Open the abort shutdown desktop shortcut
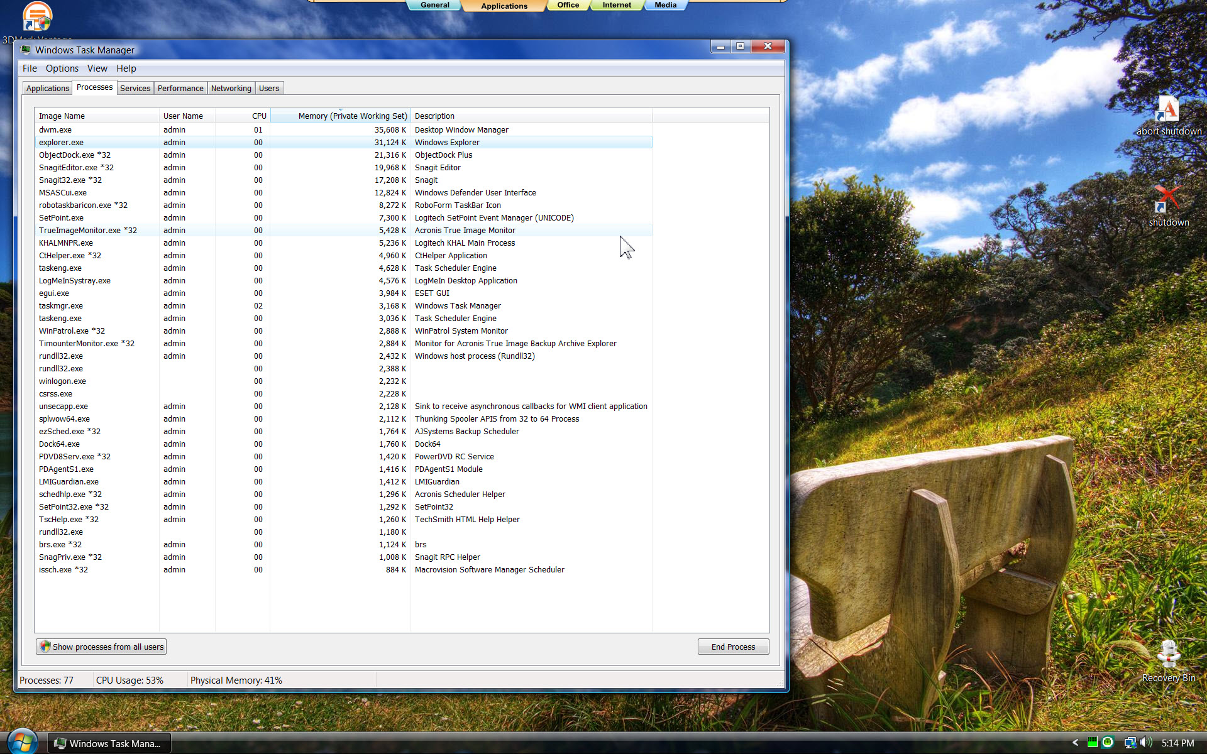Screen dimensions: 1207x754 [x=1168, y=115]
